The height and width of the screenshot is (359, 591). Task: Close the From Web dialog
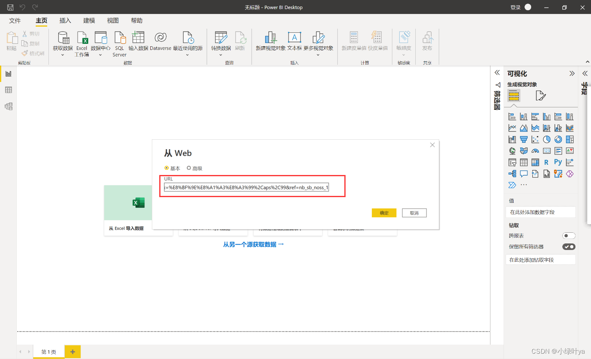(432, 145)
